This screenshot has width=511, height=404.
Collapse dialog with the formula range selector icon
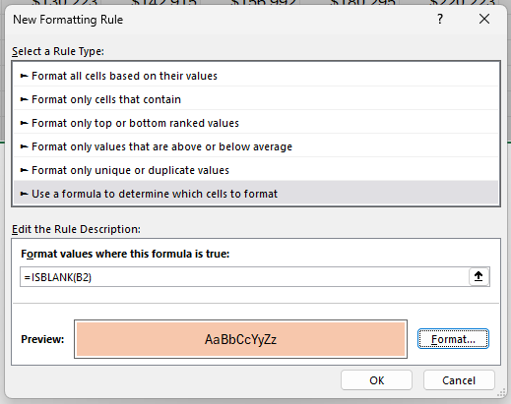479,277
